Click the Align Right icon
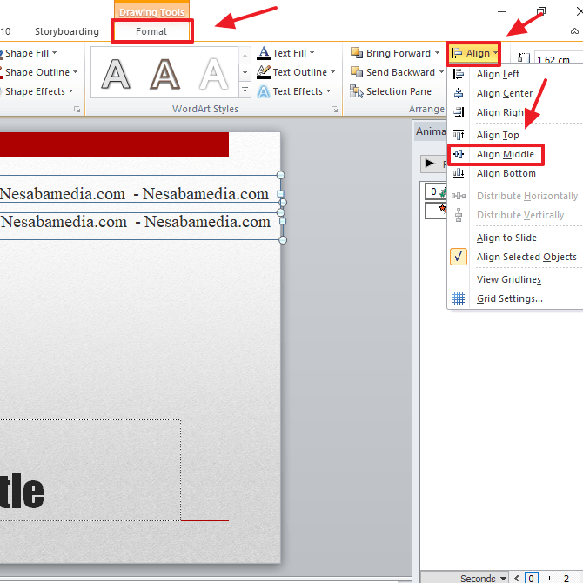 click(x=459, y=112)
